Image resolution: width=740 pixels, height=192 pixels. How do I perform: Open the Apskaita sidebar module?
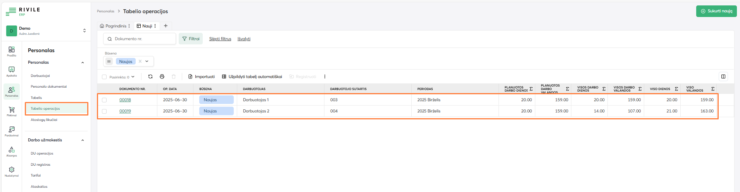(12, 71)
